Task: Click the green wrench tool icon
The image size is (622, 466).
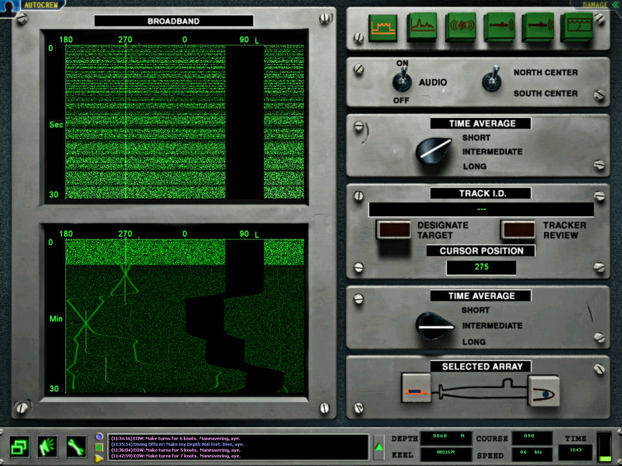Action: click(x=76, y=446)
